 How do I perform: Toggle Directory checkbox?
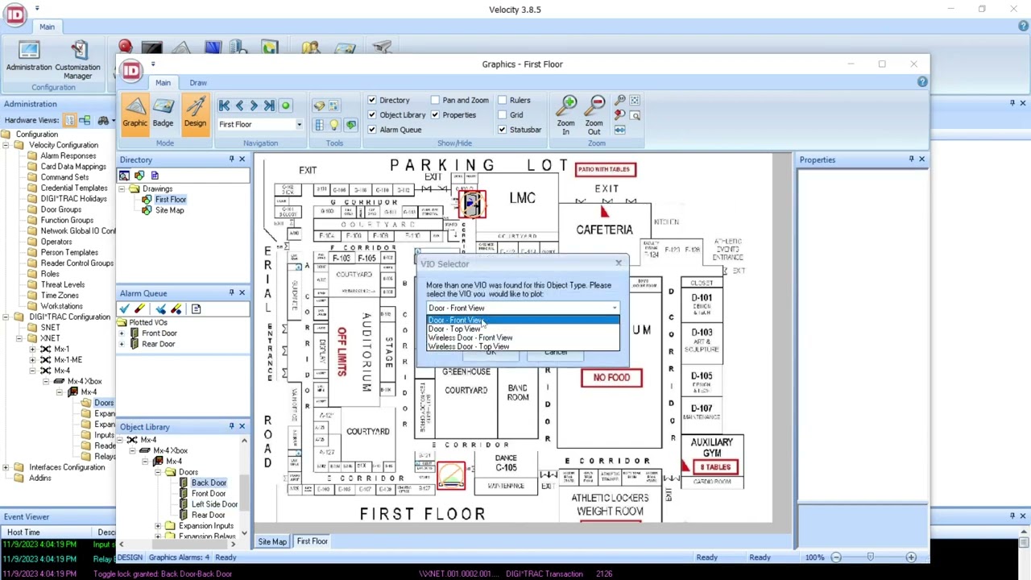pyautogui.click(x=372, y=101)
